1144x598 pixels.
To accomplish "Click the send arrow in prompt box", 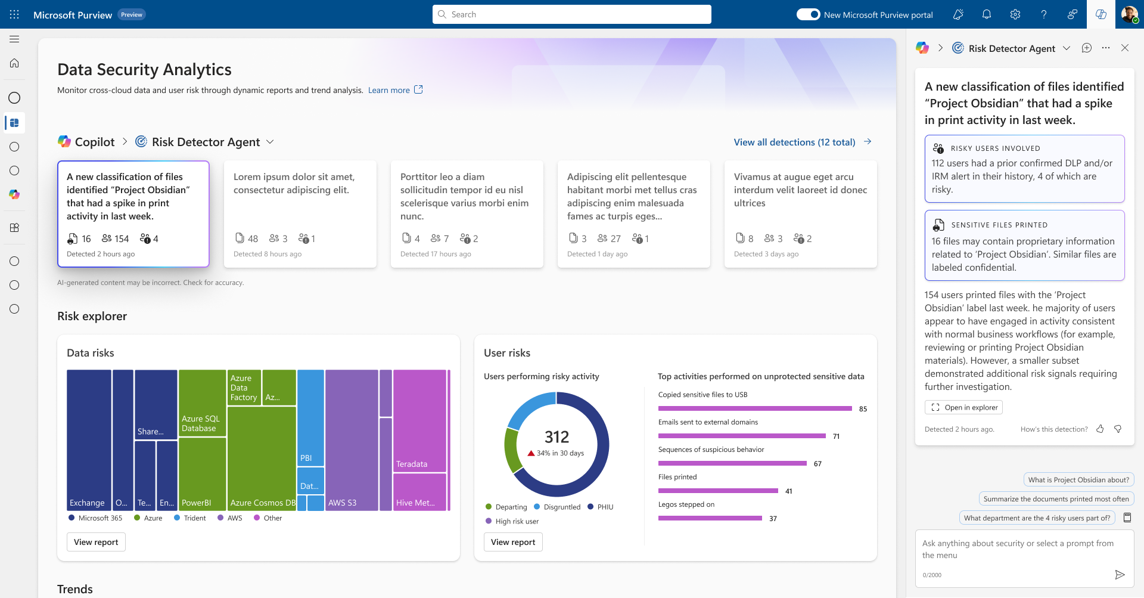I will (1120, 575).
